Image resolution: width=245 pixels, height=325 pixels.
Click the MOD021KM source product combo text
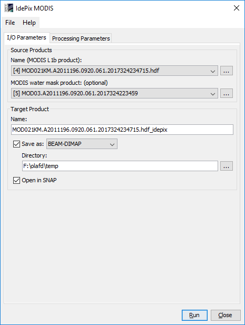click(x=86, y=71)
